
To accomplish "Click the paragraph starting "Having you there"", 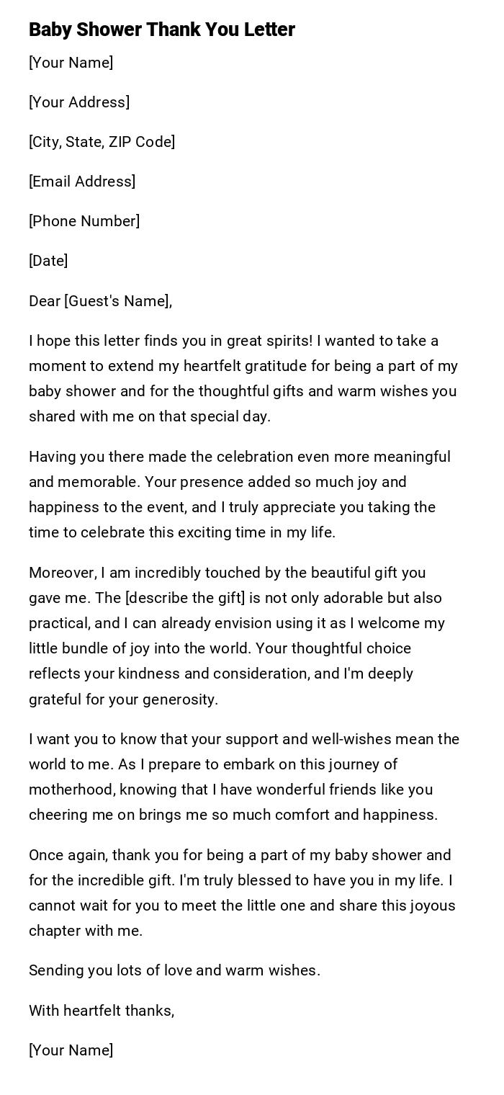I will coord(240,495).
